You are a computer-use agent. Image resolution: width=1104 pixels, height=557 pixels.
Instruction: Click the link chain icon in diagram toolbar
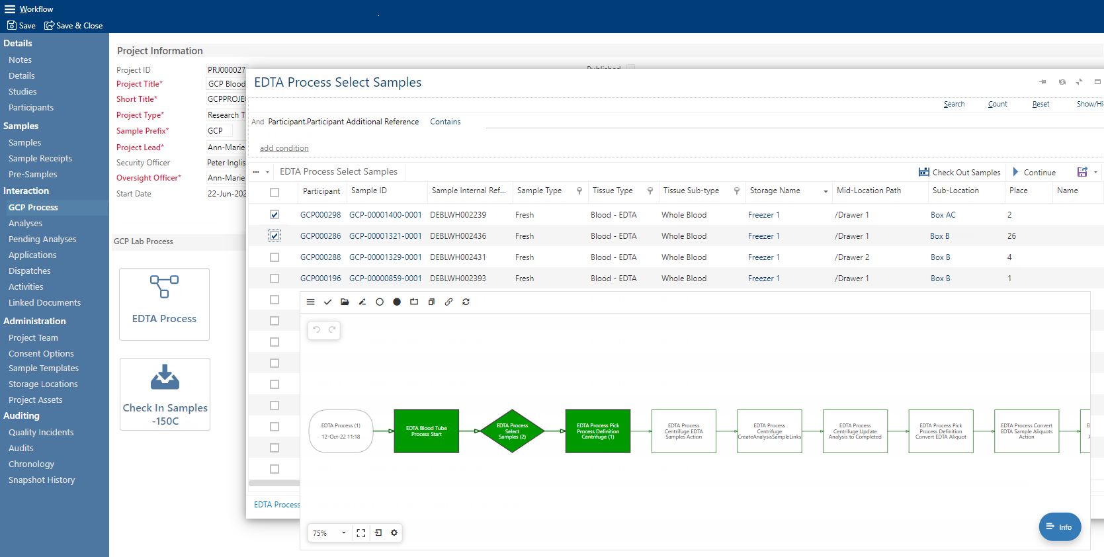click(x=448, y=302)
